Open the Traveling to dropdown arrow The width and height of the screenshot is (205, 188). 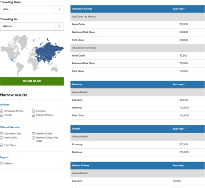click(59, 26)
